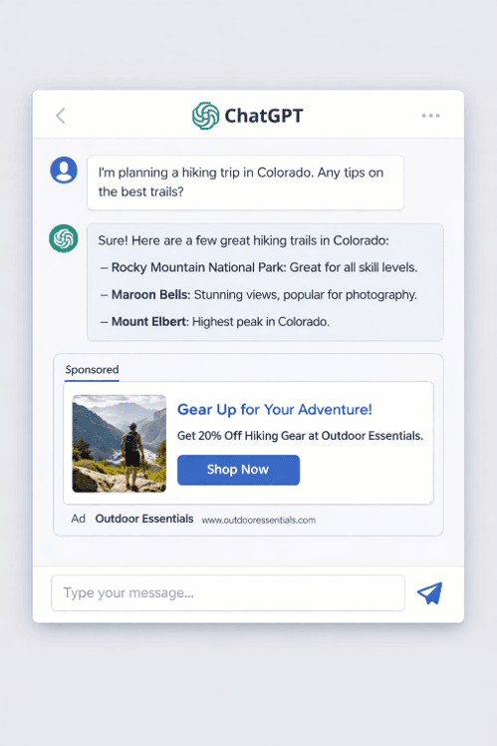Image resolution: width=497 pixels, height=746 pixels.
Task: Focus the Type your message input field
Action: tap(228, 592)
